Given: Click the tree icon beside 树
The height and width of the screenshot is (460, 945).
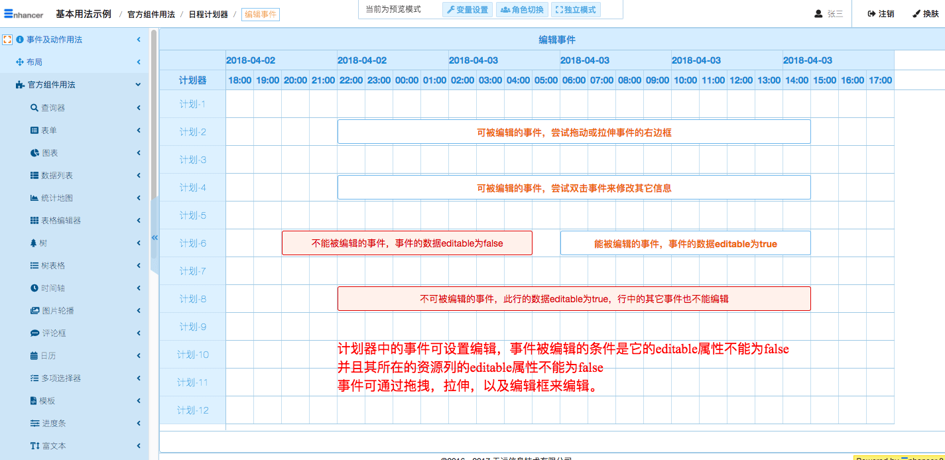Looking at the screenshot, I should click(34, 243).
